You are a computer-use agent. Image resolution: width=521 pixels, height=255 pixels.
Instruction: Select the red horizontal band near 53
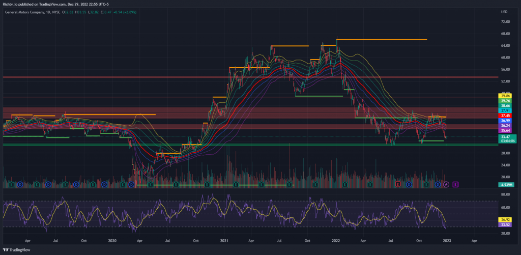[x=249, y=77]
